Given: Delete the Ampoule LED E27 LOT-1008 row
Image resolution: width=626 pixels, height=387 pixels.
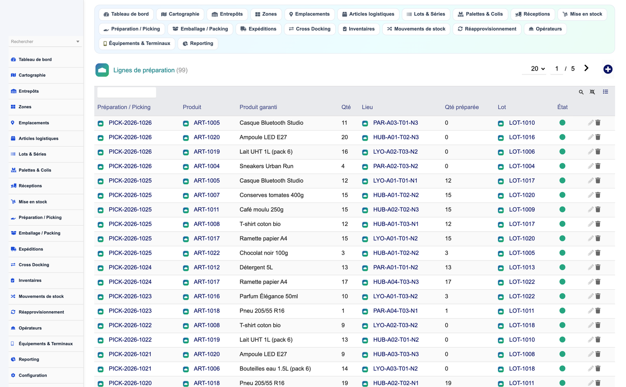Looking at the screenshot, I should [x=598, y=354].
